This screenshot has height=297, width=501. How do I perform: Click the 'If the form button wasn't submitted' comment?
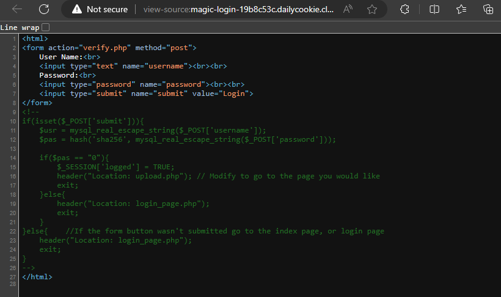[225, 231]
